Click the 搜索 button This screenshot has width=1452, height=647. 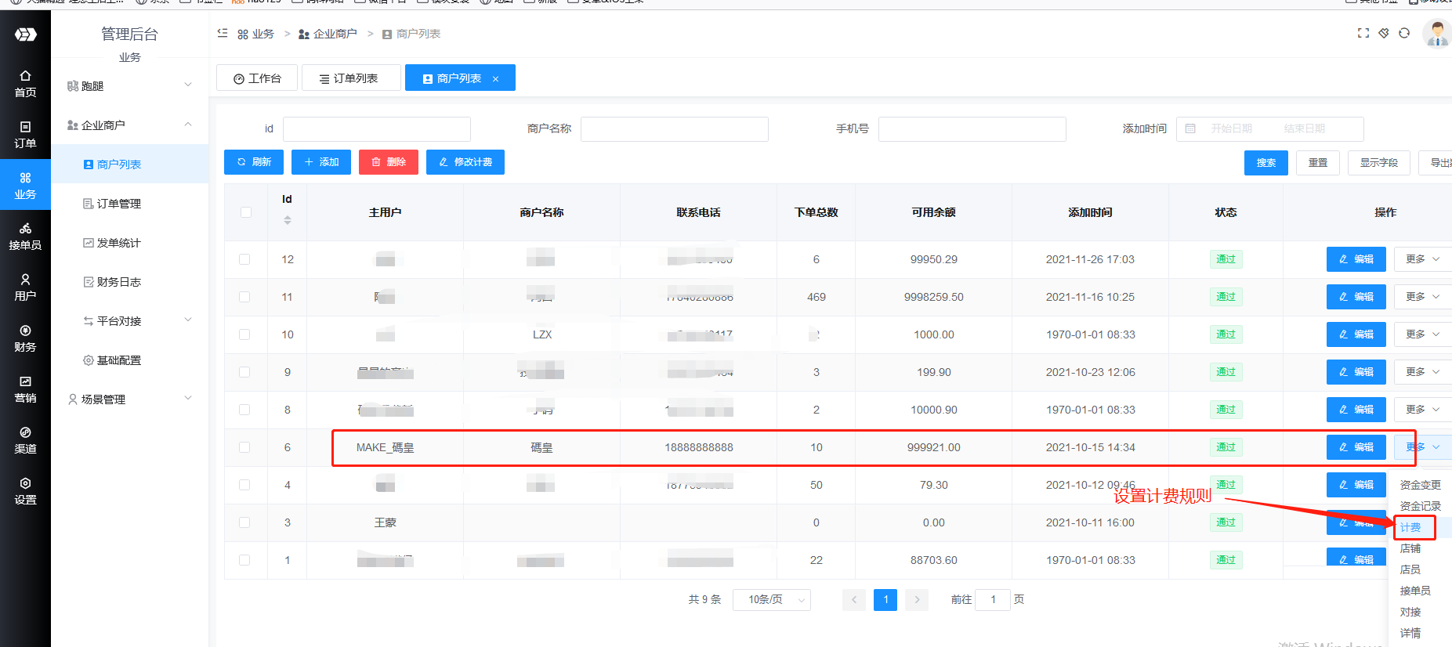1266,163
